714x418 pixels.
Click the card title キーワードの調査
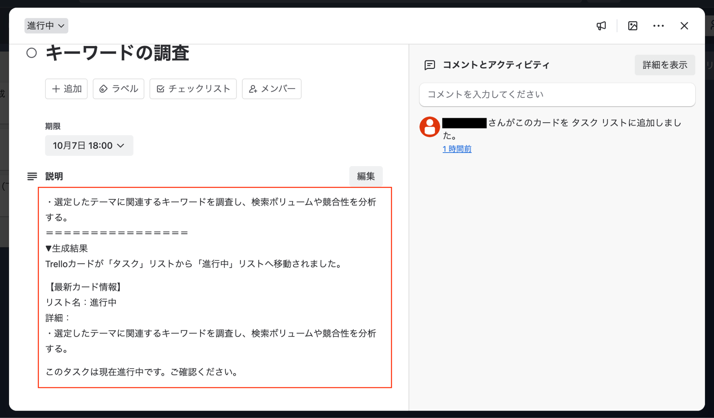tap(117, 53)
